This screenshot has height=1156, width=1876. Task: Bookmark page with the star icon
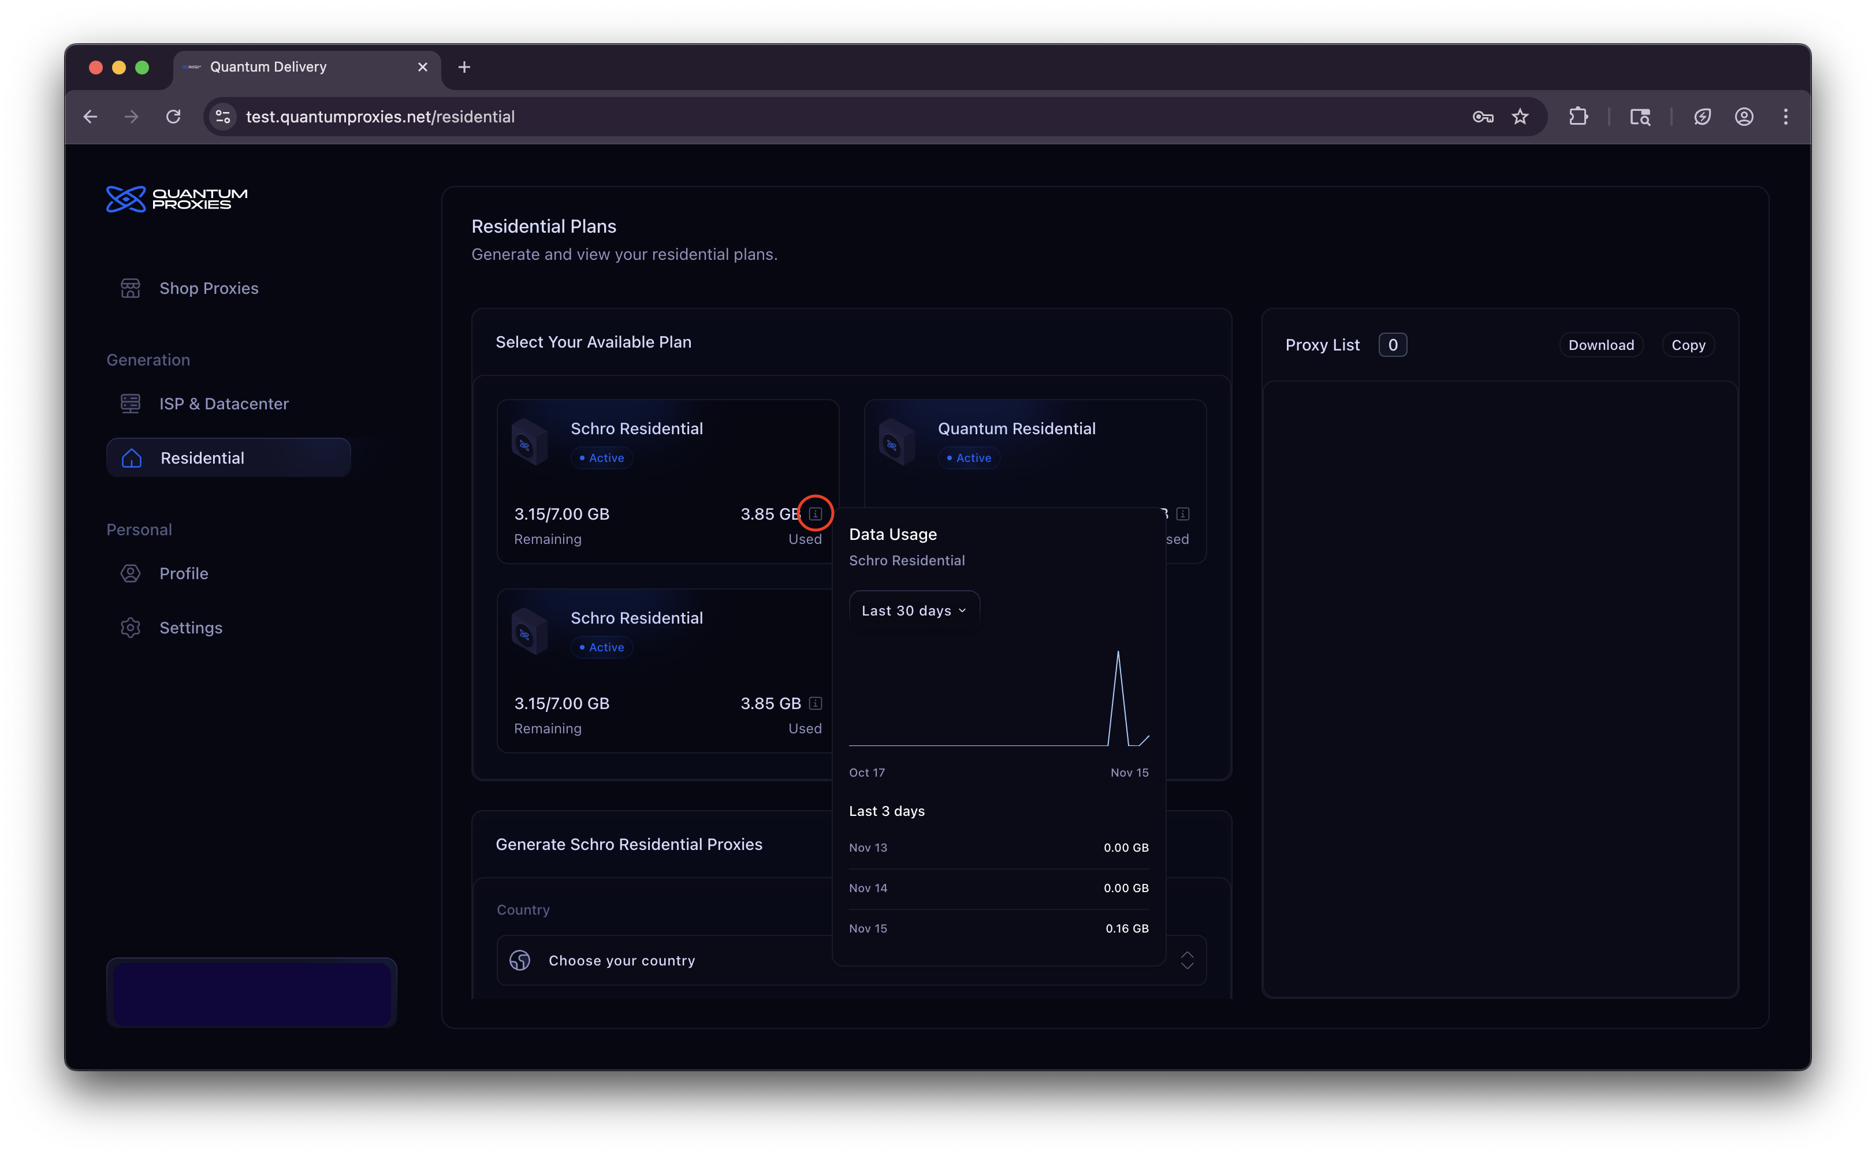pyautogui.click(x=1520, y=116)
